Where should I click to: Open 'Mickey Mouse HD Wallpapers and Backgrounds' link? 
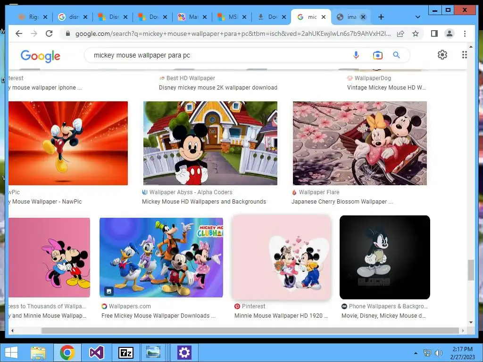click(x=204, y=202)
